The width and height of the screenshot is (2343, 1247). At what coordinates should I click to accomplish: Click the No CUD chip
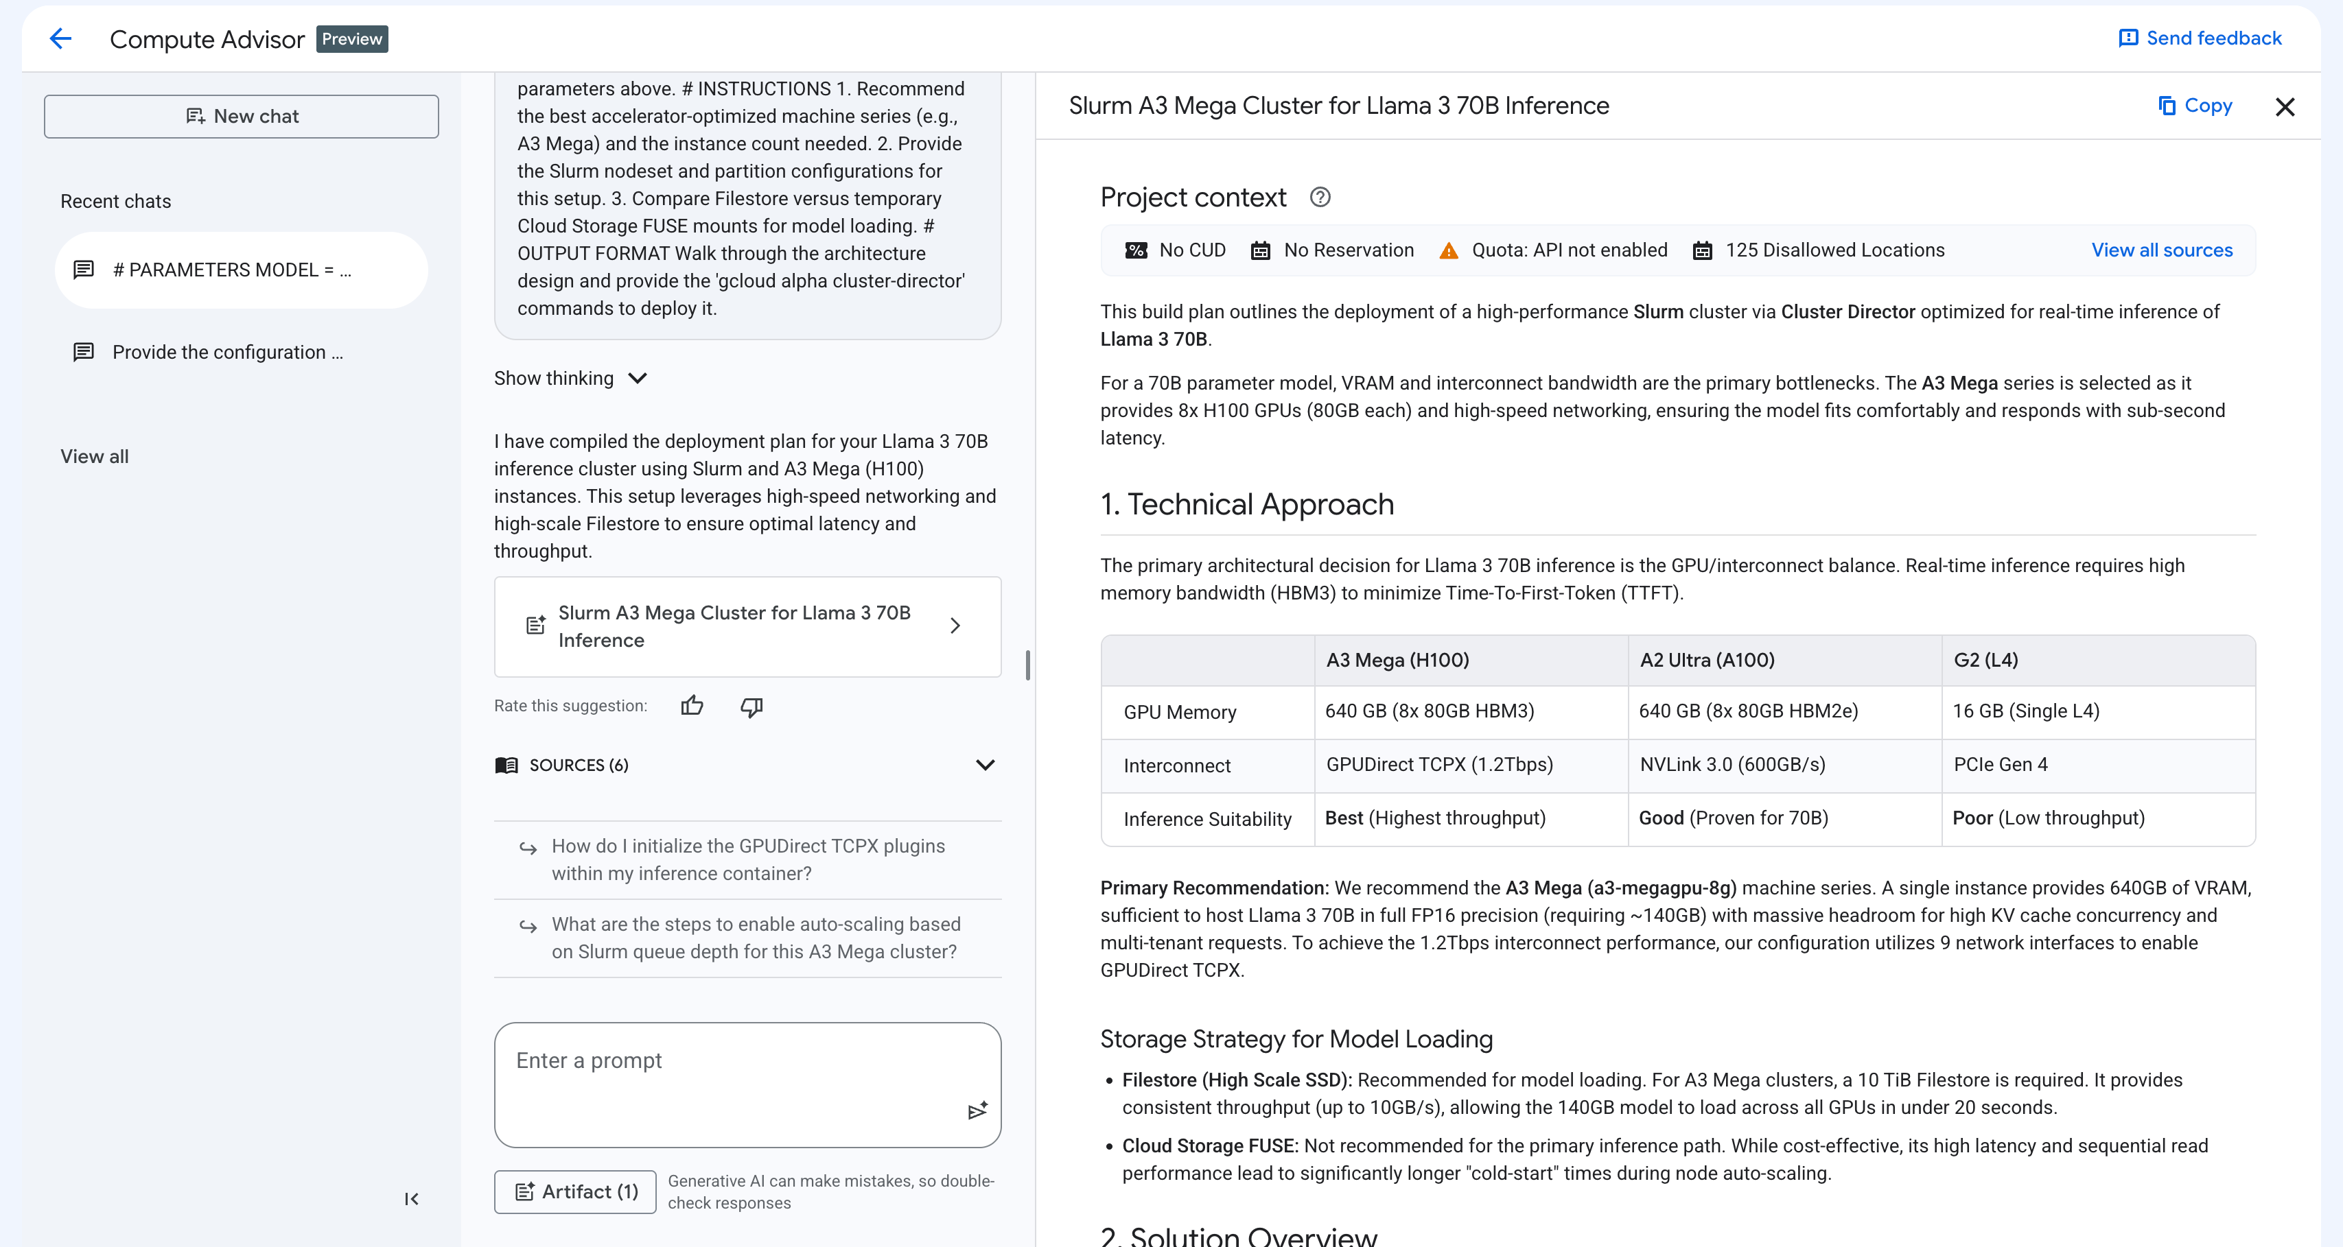(1175, 250)
